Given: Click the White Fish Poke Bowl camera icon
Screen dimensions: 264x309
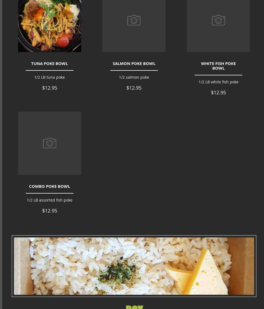Looking at the screenshot, I should pos(218,20).
